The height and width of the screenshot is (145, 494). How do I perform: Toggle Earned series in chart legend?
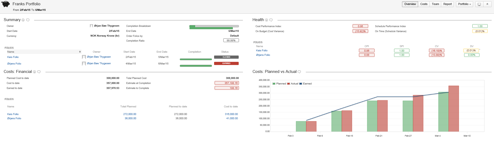coord(306,84)
